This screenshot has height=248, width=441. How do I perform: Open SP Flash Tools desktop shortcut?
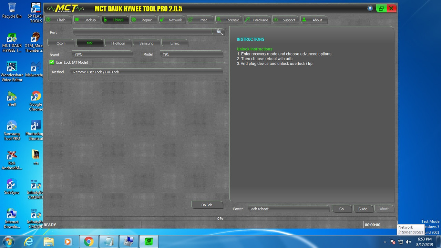point(36,13)
